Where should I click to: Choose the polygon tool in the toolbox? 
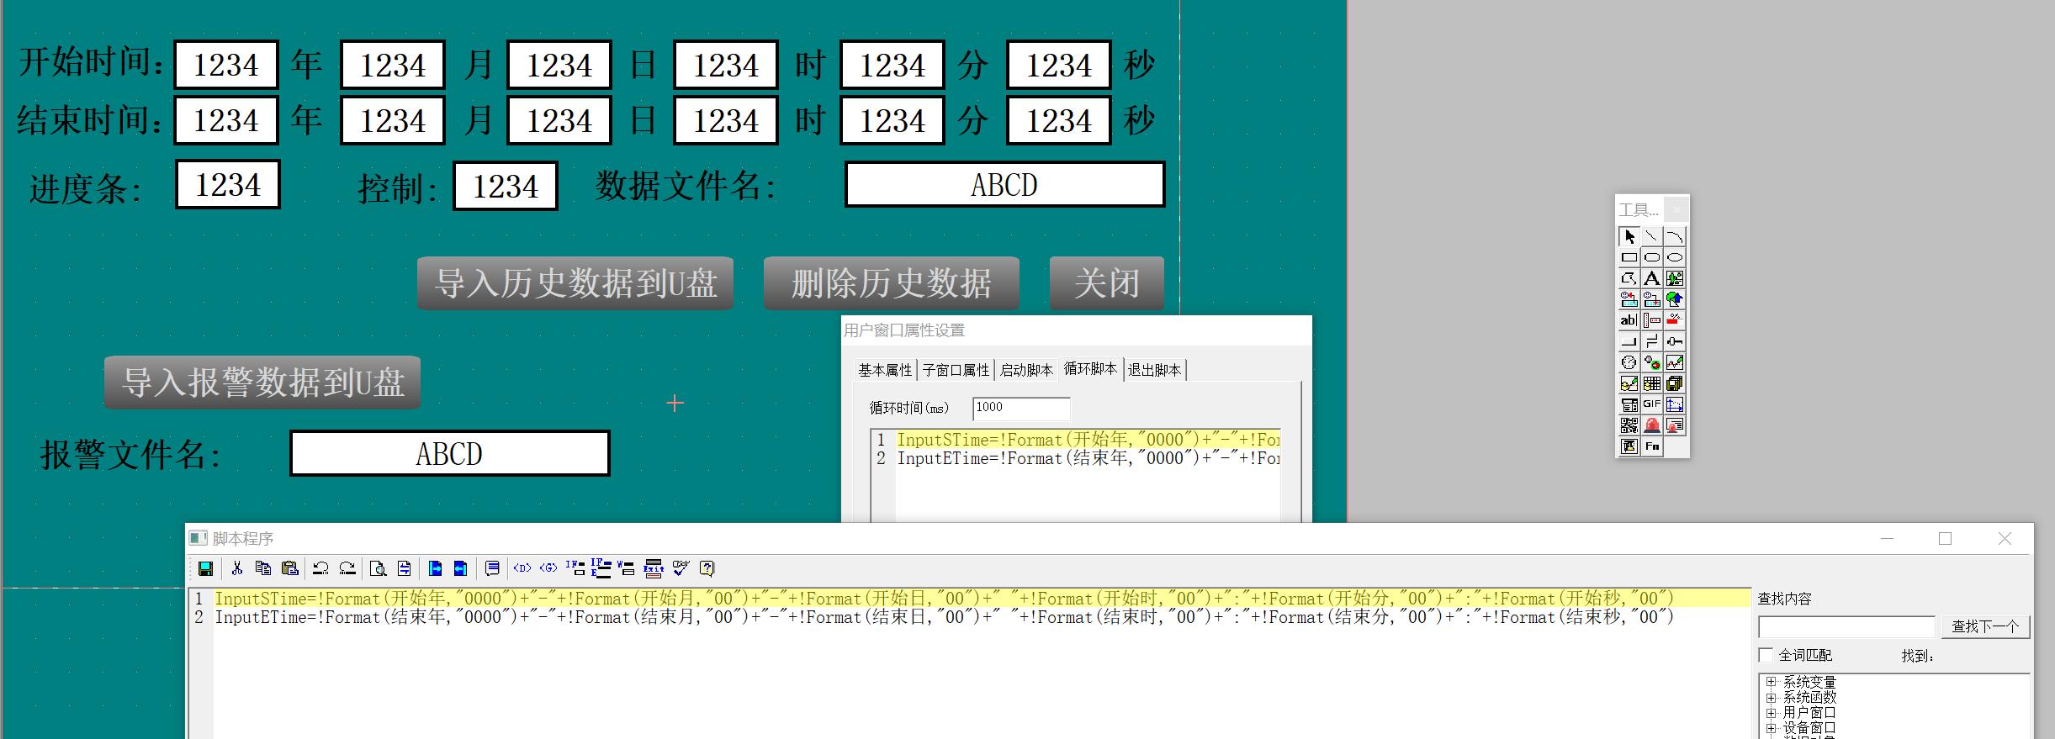pos(1629,278)
